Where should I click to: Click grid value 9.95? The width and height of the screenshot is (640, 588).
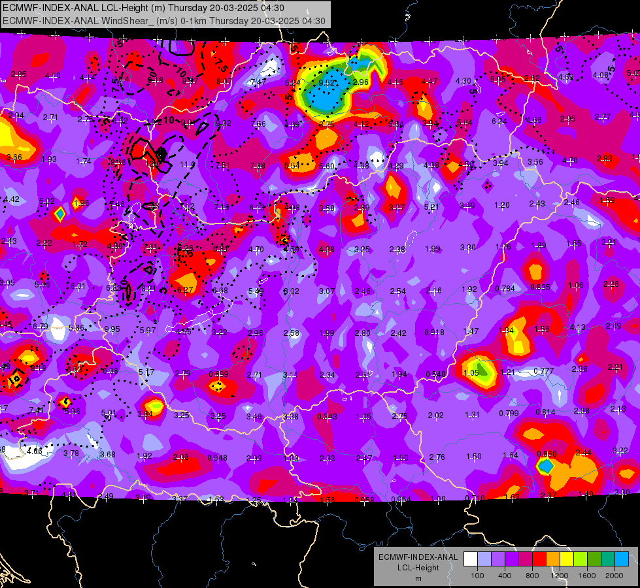pos(112,329)
